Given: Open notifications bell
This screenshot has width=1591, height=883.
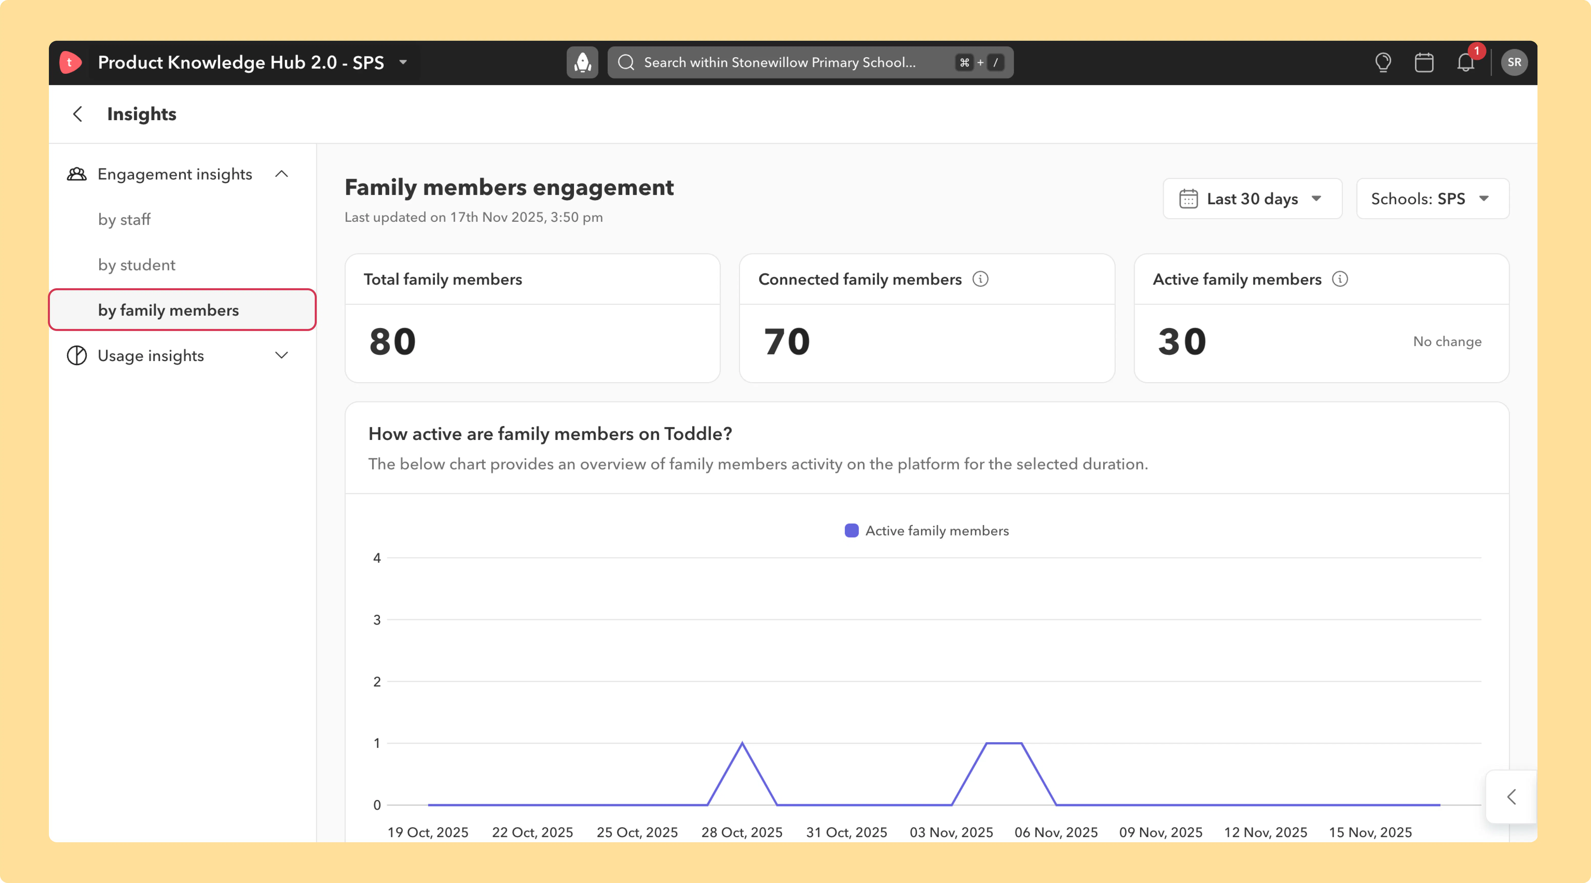Looking at the screenshot, I should (x=1466, y=62).
